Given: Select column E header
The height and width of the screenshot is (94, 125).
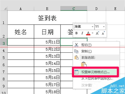Looking at the screenshot, I should 115,9.
